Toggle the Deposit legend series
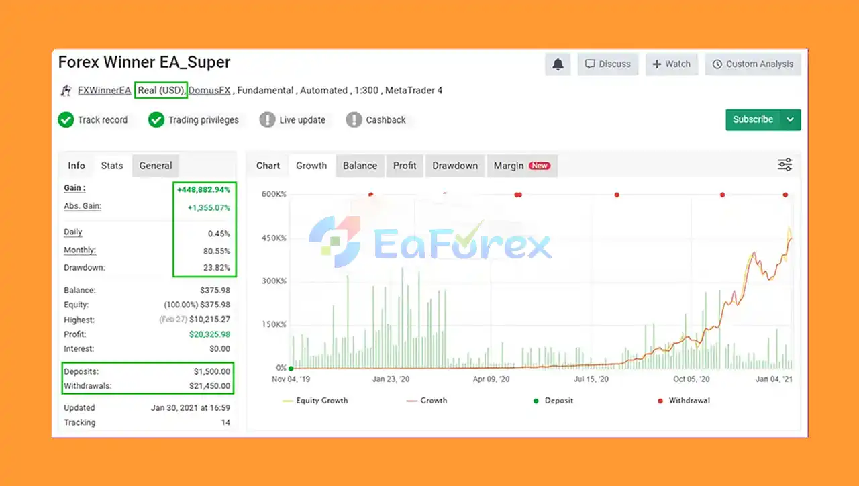The image size is (859, 486). point(554,401)
